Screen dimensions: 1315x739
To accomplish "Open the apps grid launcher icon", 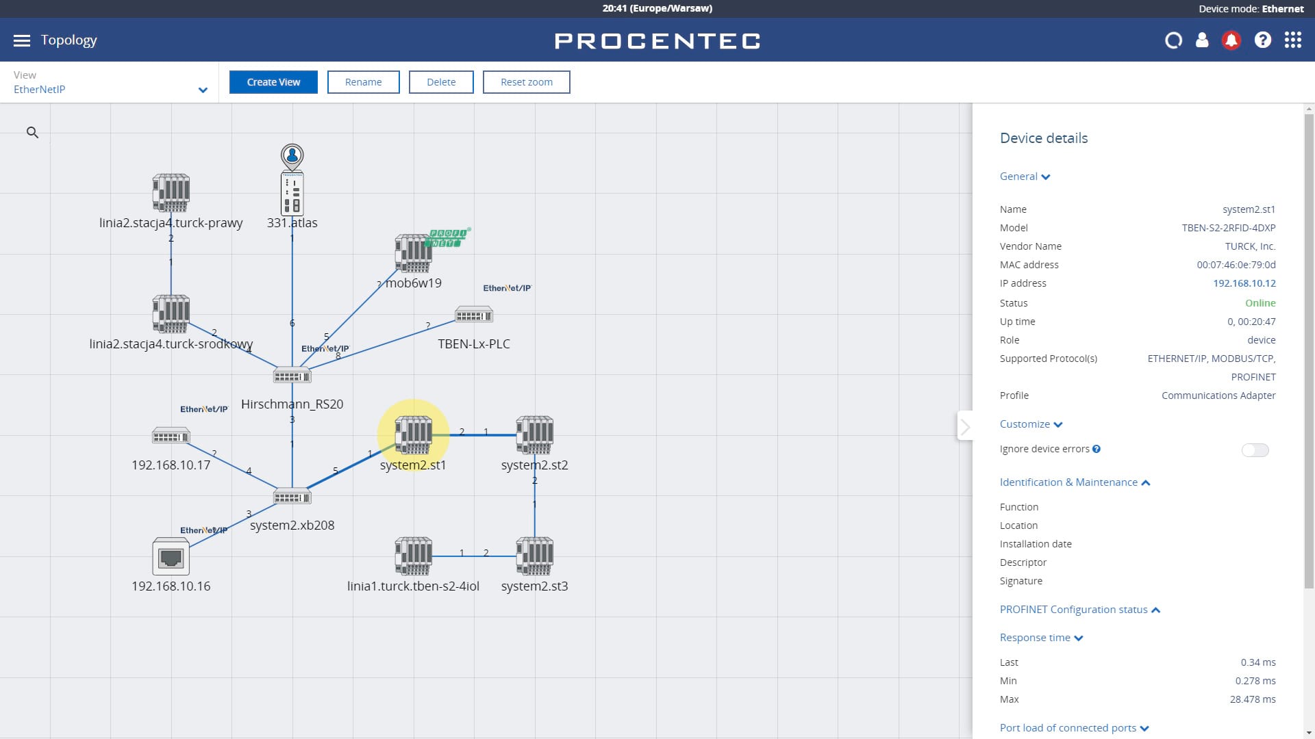I will (x=1293, y=40).
